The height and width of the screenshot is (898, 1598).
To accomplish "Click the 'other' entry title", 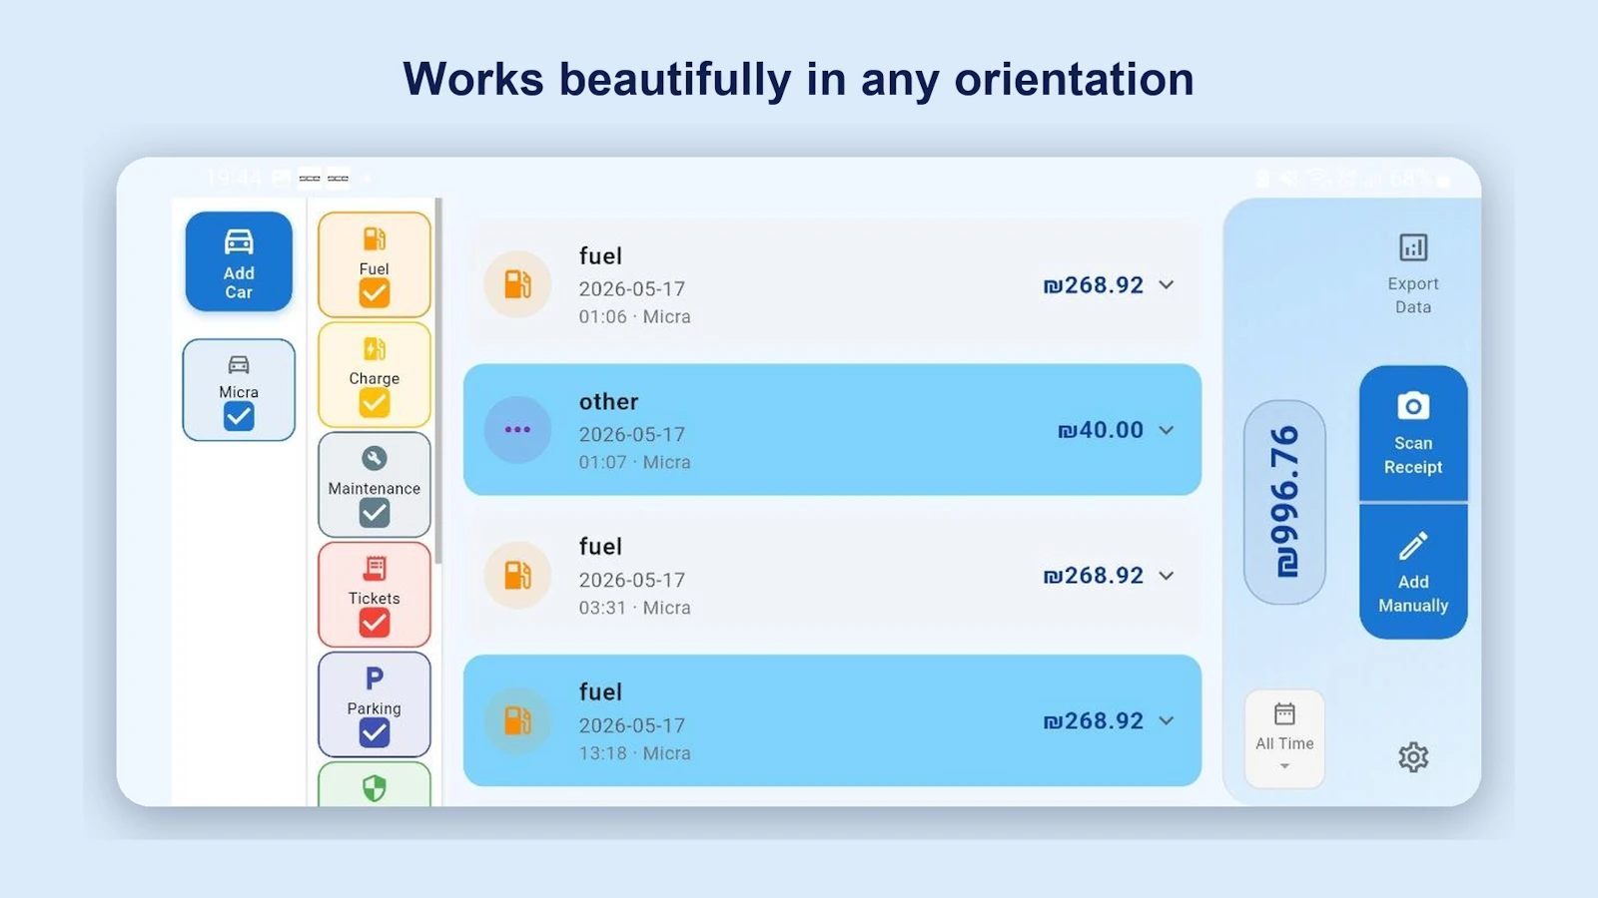I will tap(608, 401).
